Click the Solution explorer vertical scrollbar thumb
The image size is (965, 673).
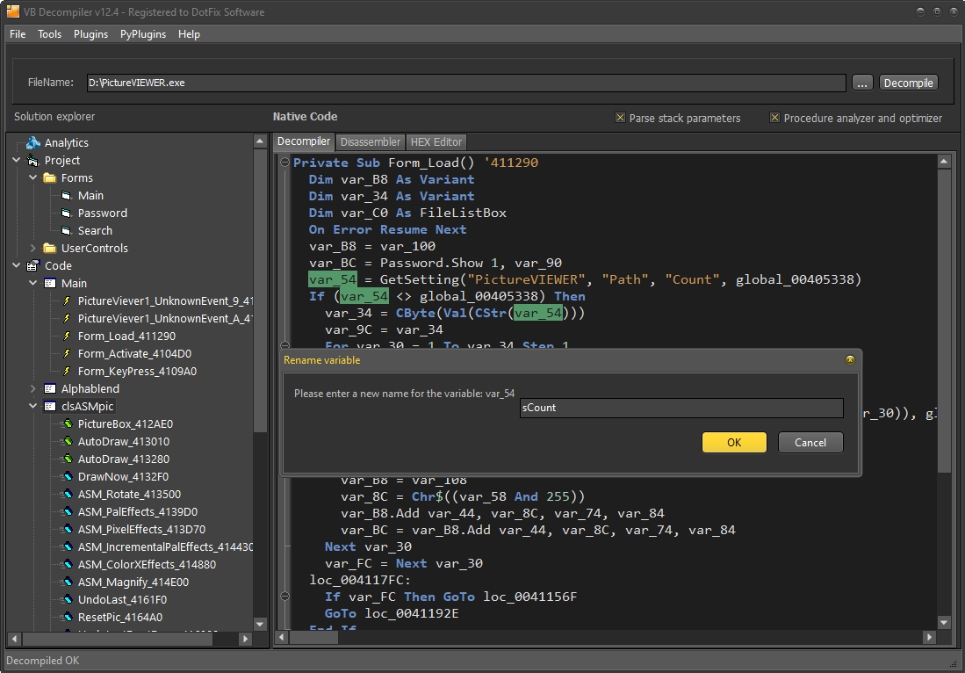[260, 291]
